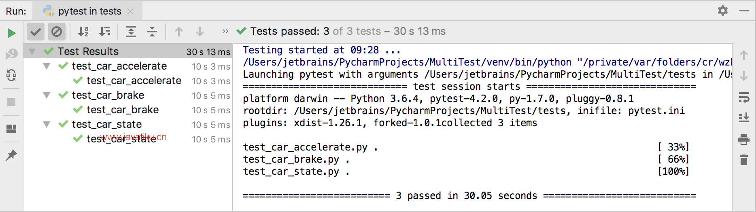Screen dimensions: 756x212
Task: Collapse the test_car_brake parent node
Action: pos(47,95)
